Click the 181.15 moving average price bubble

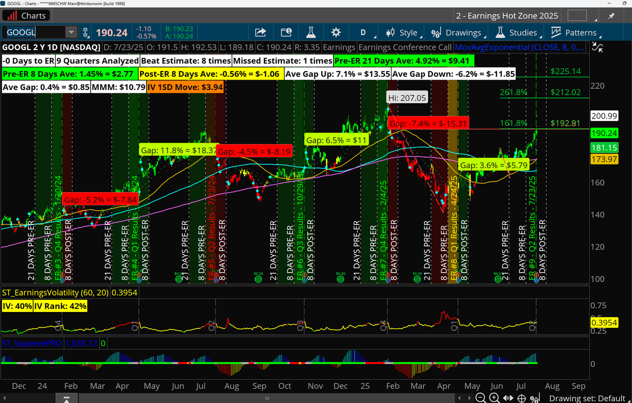pos(604,148)
